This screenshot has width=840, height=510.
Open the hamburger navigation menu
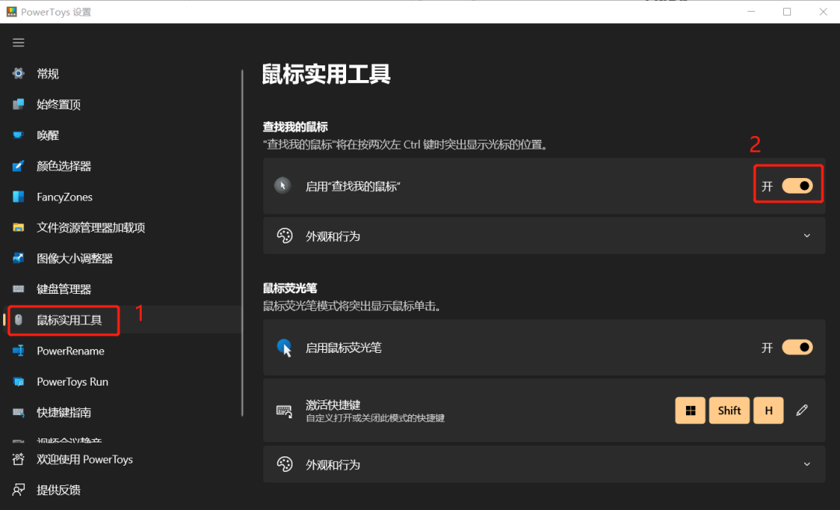tap(18, 42)
